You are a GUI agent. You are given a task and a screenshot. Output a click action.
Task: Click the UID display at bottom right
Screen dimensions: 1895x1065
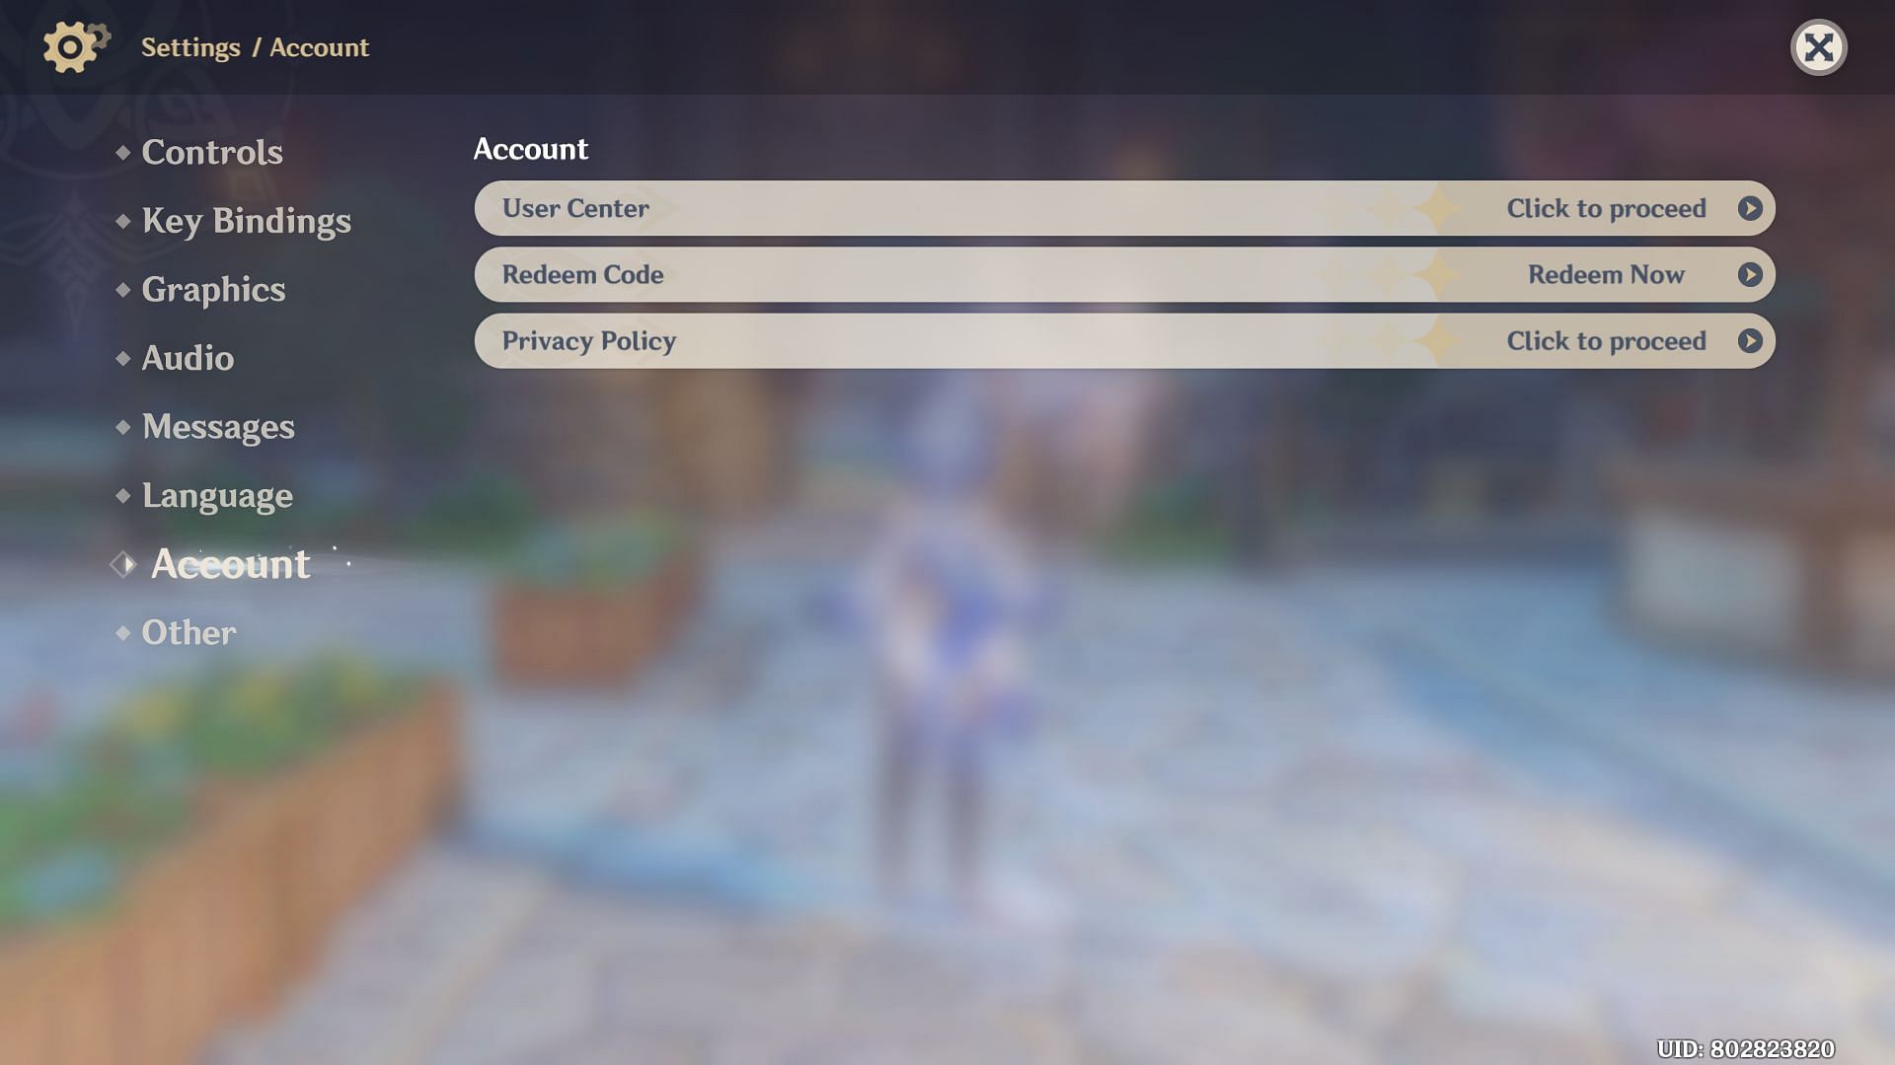coord(1744,1047)
